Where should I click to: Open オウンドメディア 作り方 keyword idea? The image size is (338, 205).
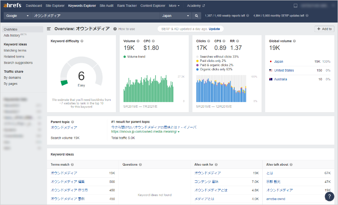tap(69, 190)
